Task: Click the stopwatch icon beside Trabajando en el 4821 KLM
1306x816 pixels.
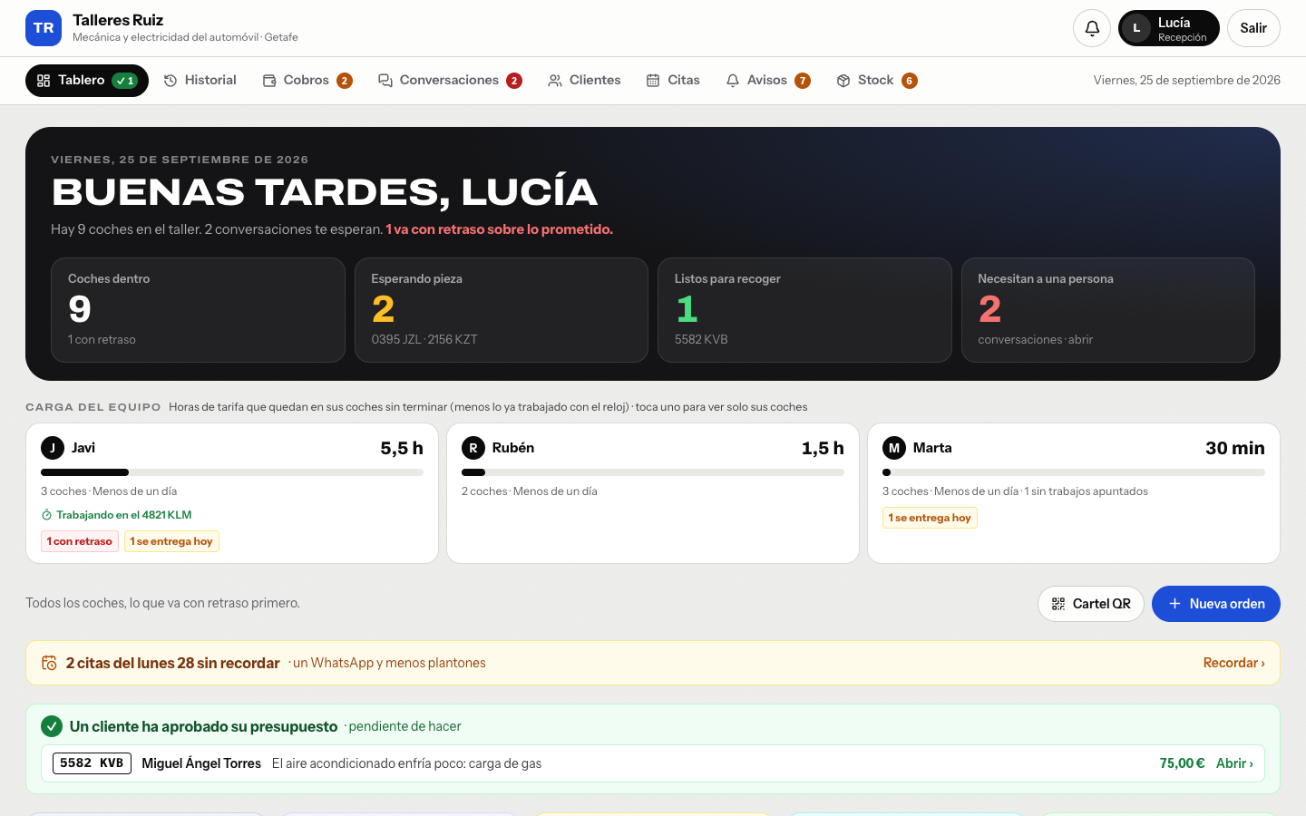Action: pyautogui.click(x=46, y=515)
